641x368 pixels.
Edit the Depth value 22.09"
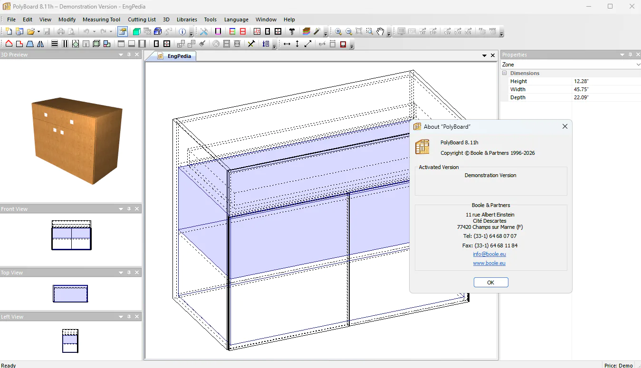606,97
